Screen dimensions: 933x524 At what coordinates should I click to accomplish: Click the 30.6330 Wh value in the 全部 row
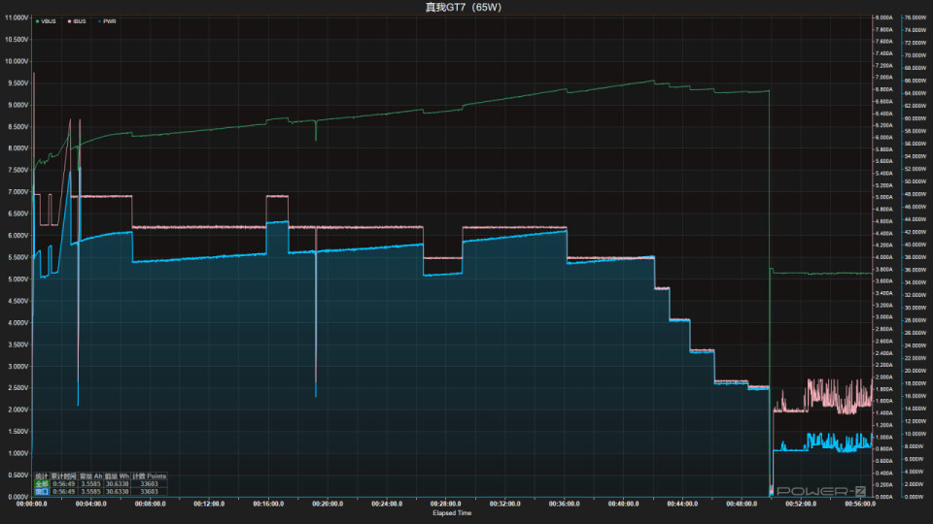tap(118, 483)
